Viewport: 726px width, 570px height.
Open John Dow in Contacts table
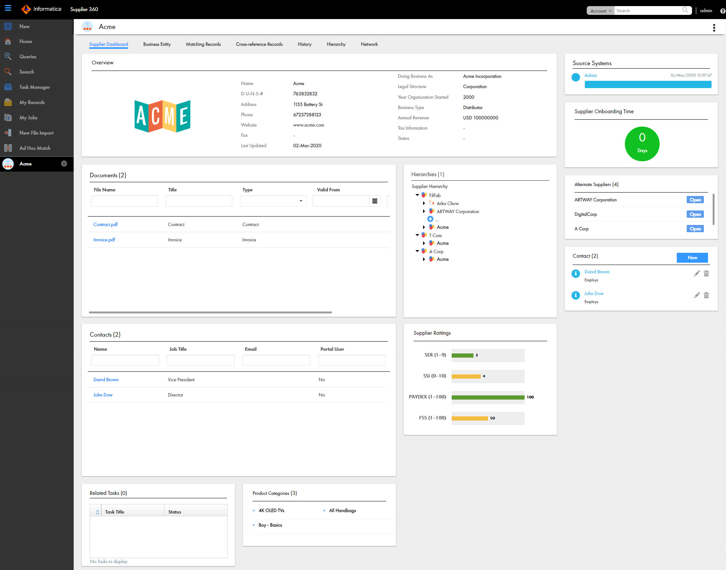point(103,395)
